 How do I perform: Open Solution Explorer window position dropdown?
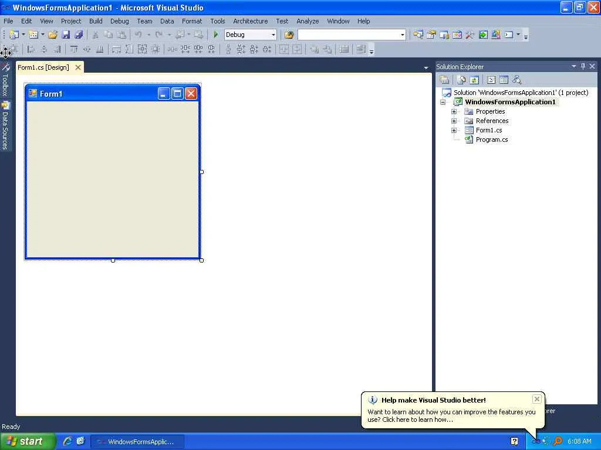click(x=574, y=66)
